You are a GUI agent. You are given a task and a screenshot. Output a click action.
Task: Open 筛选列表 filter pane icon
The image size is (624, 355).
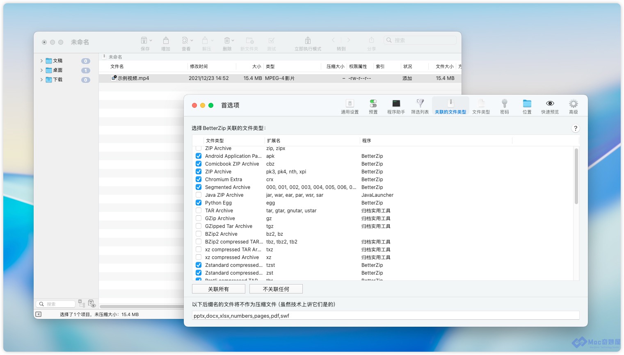tap(420, 104)
